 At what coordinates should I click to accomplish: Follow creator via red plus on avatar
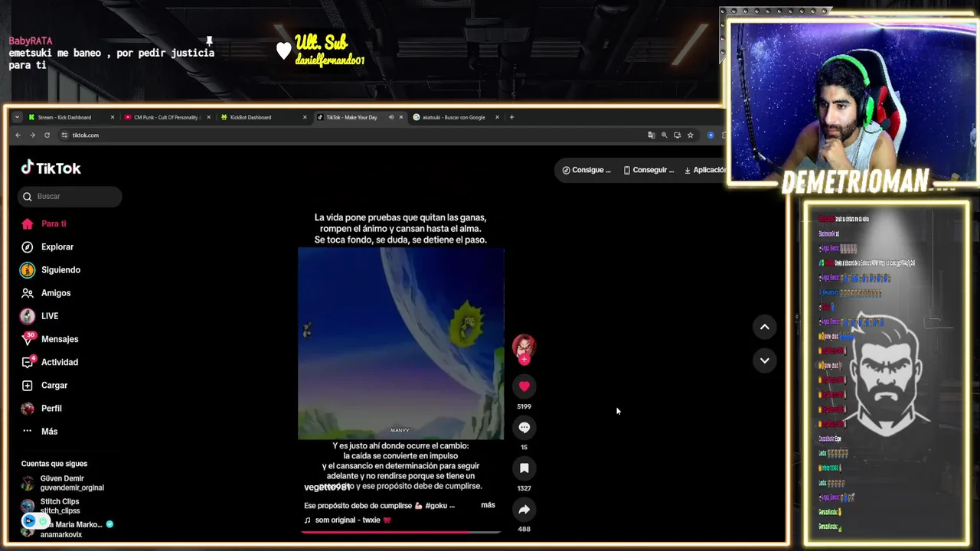tap(524, 359)
